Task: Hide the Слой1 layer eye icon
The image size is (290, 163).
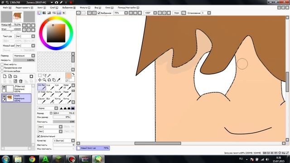Action: (4, 96)
